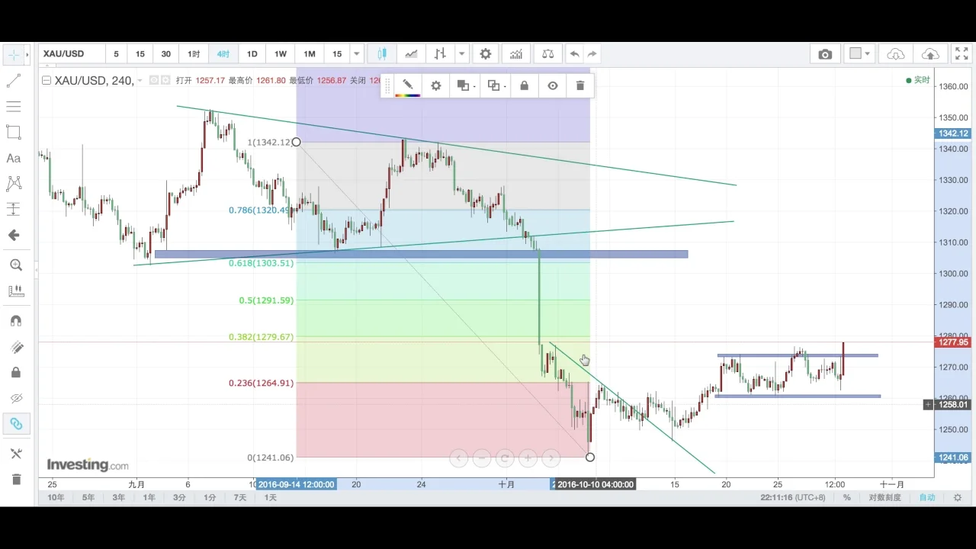Select the candlestick chart style

coord(382,54)
